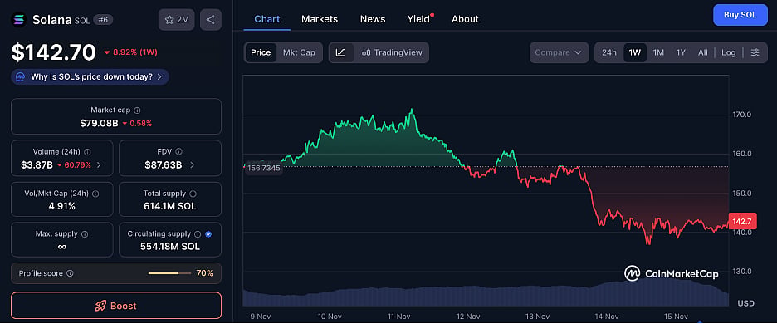Select the 1W time range
Viewport: 777px width, 324px height.
[635, 52]
